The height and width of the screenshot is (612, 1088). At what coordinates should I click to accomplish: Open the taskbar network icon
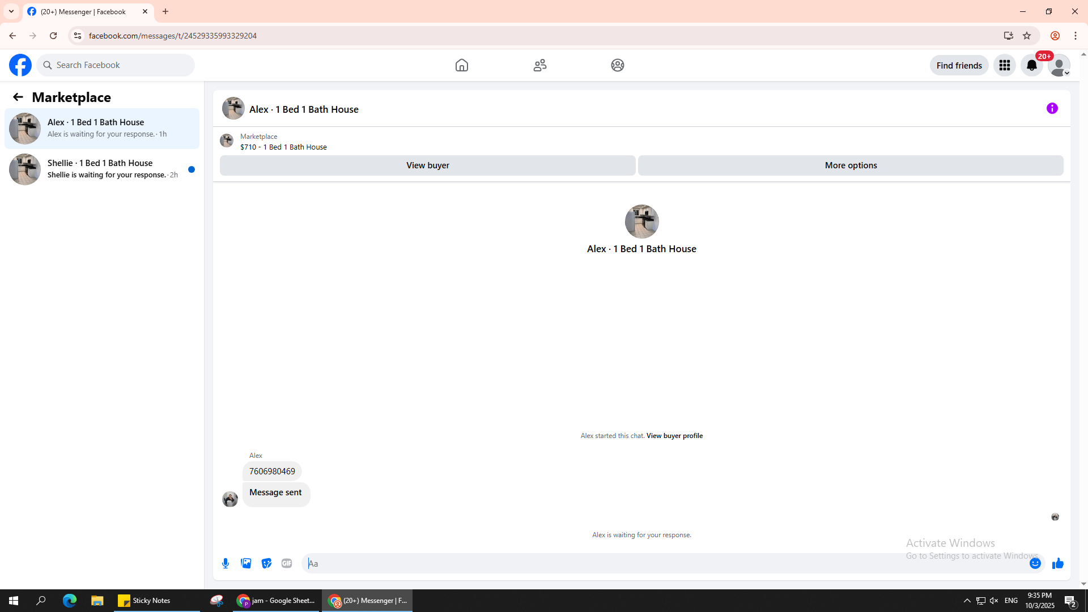pyautogui.click(x=981, y=601)
